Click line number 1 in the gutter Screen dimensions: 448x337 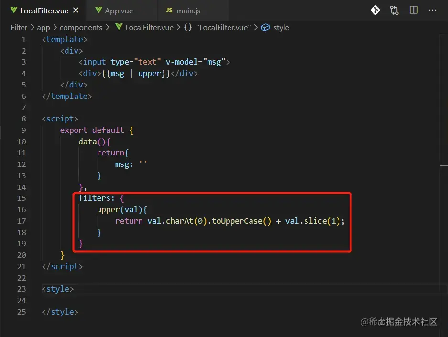point(24,39)
